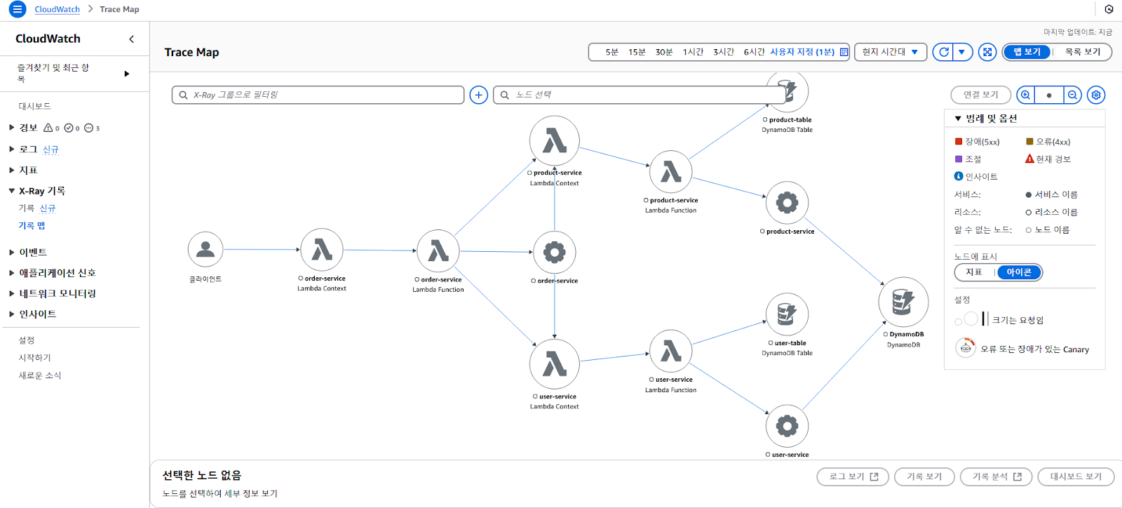Select the product-table DynamoDB node
The width and height of the screenshot is (1122, 508).
pos(788,93)
